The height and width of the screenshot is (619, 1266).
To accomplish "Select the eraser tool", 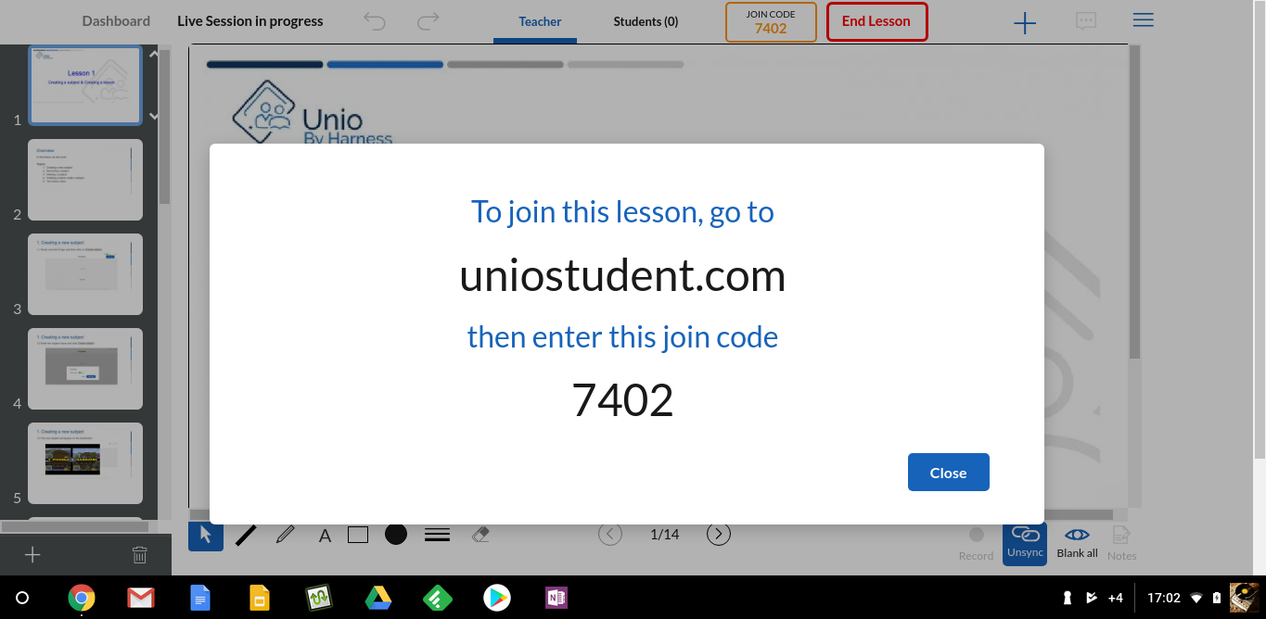I will coord(480,535).
